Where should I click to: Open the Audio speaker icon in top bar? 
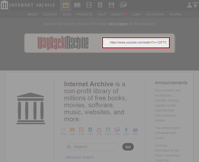click(x=100, y=5)
